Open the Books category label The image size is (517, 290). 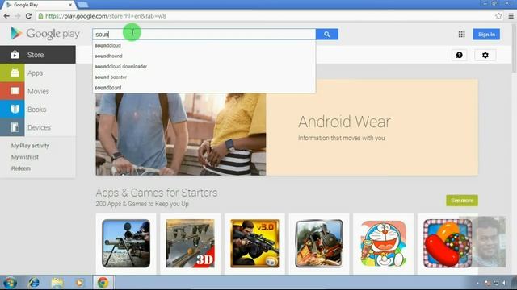(36, 110)
